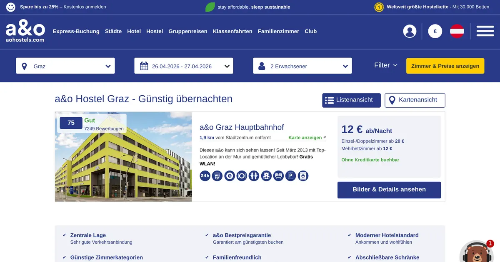Click 'Familienfreundlich' benefit heading
500x262 pixels.
[237, 257]
